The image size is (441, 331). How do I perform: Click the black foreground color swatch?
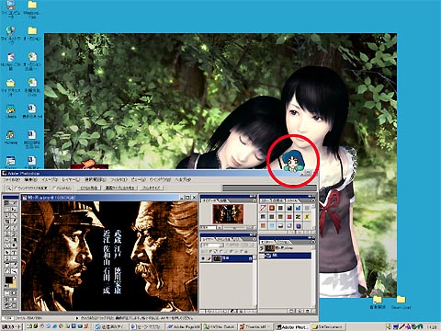pyautogui.click(x=9, y=280)
